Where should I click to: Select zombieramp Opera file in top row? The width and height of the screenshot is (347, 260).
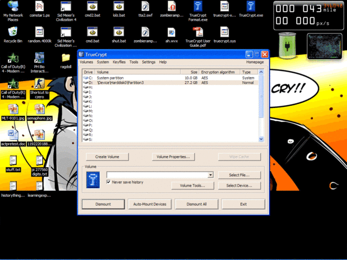click(171, 10)
